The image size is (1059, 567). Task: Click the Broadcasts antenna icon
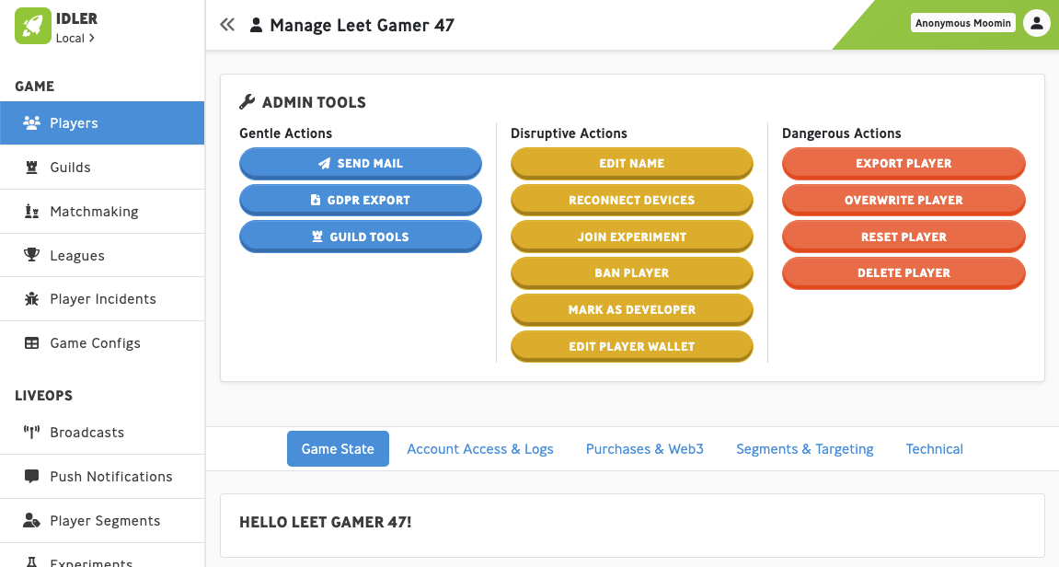click(32, 432)
